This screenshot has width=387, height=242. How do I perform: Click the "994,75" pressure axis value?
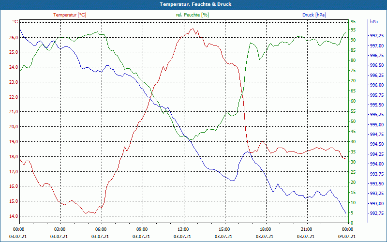coord(377,135)
